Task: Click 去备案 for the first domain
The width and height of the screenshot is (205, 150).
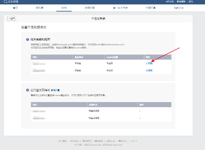Action: click(x=149, y=63)
